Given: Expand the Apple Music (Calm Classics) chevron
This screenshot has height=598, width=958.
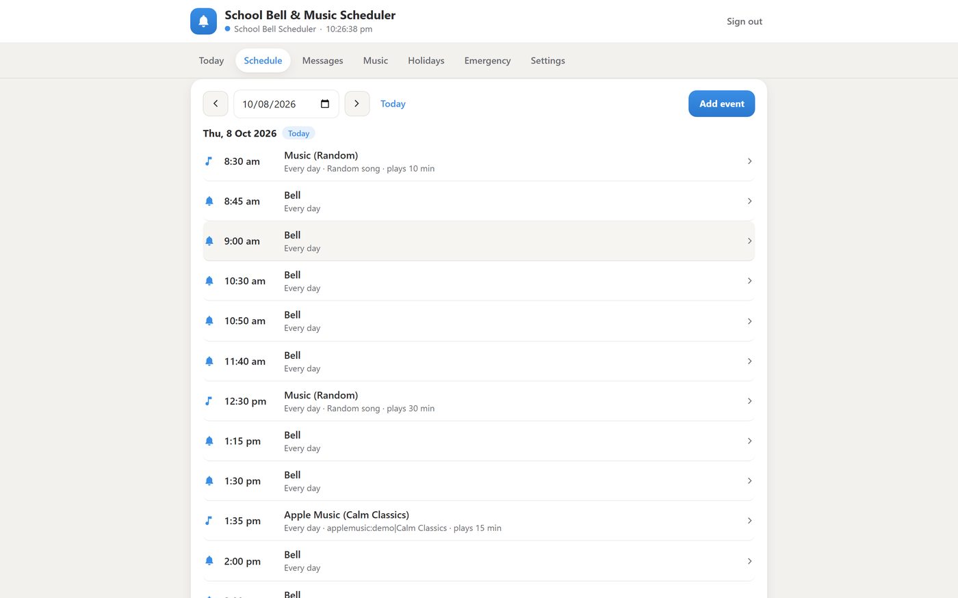Looking at the screenshot, I should point(749,521).
